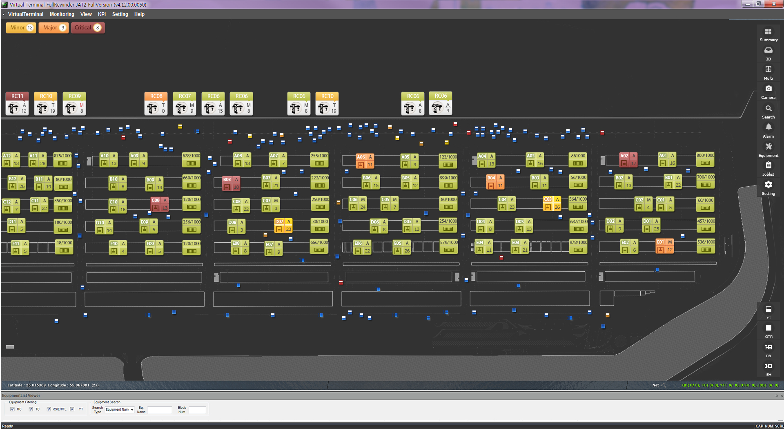Open the Monitoring menu
Screen dimensions: 784x429
click(x=62, y=14)
